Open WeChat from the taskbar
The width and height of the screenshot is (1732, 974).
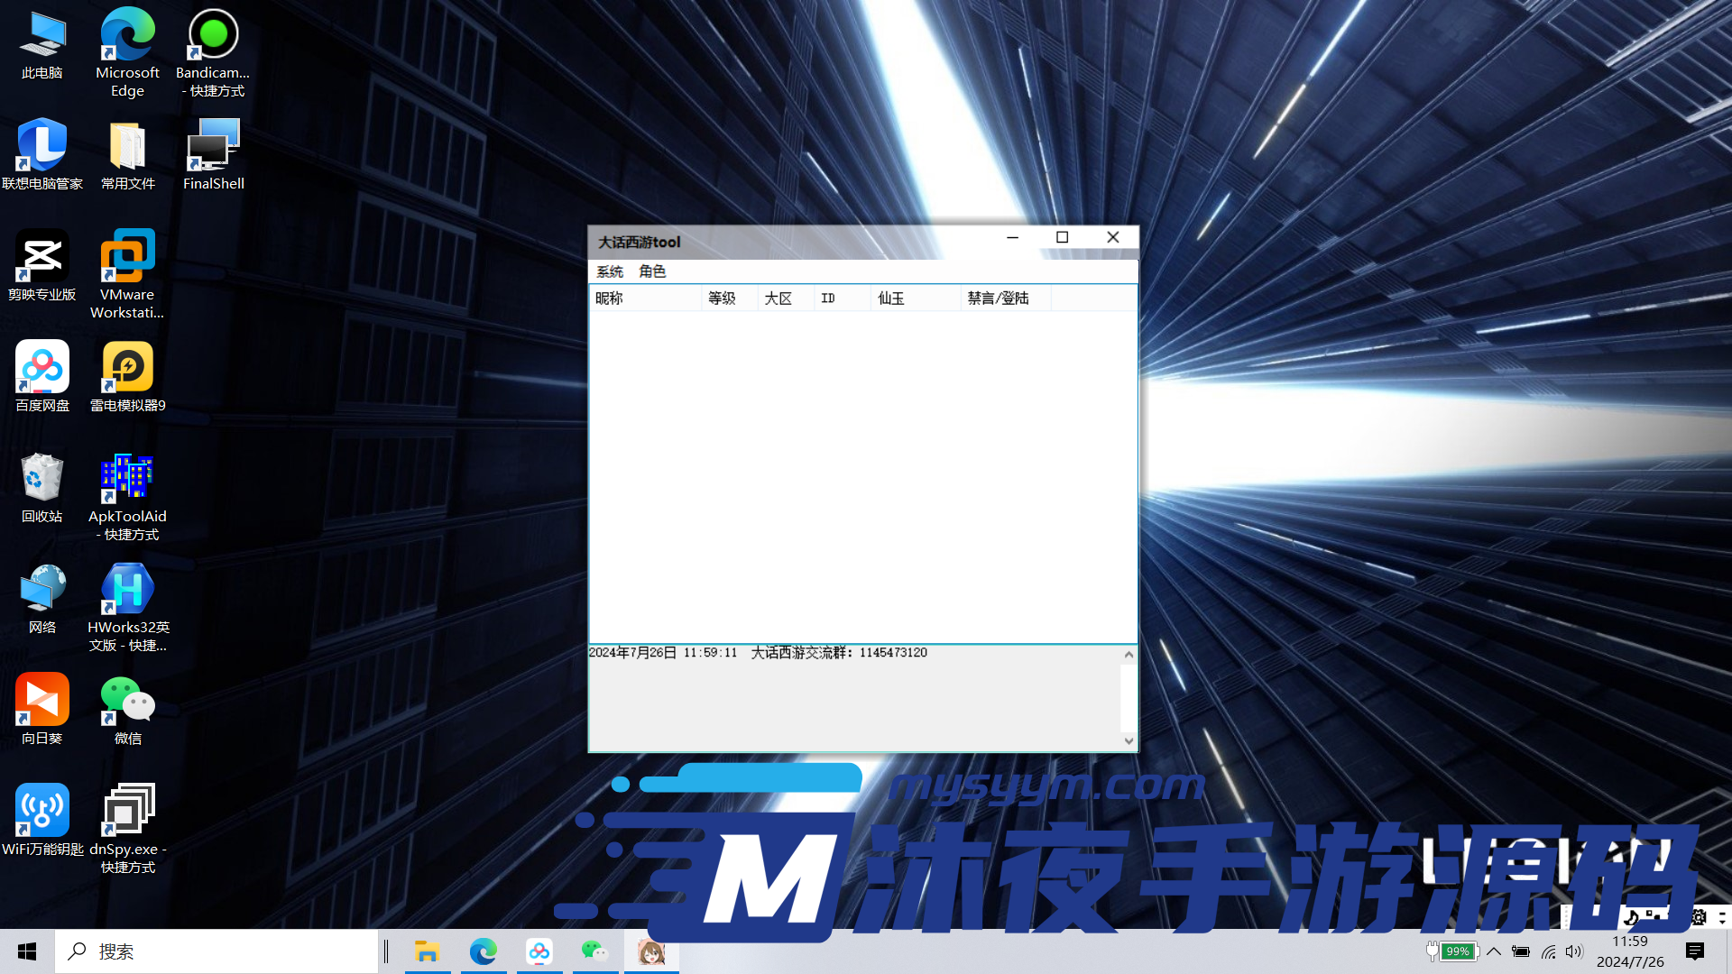pyautogui.click(x=594, y=951)
